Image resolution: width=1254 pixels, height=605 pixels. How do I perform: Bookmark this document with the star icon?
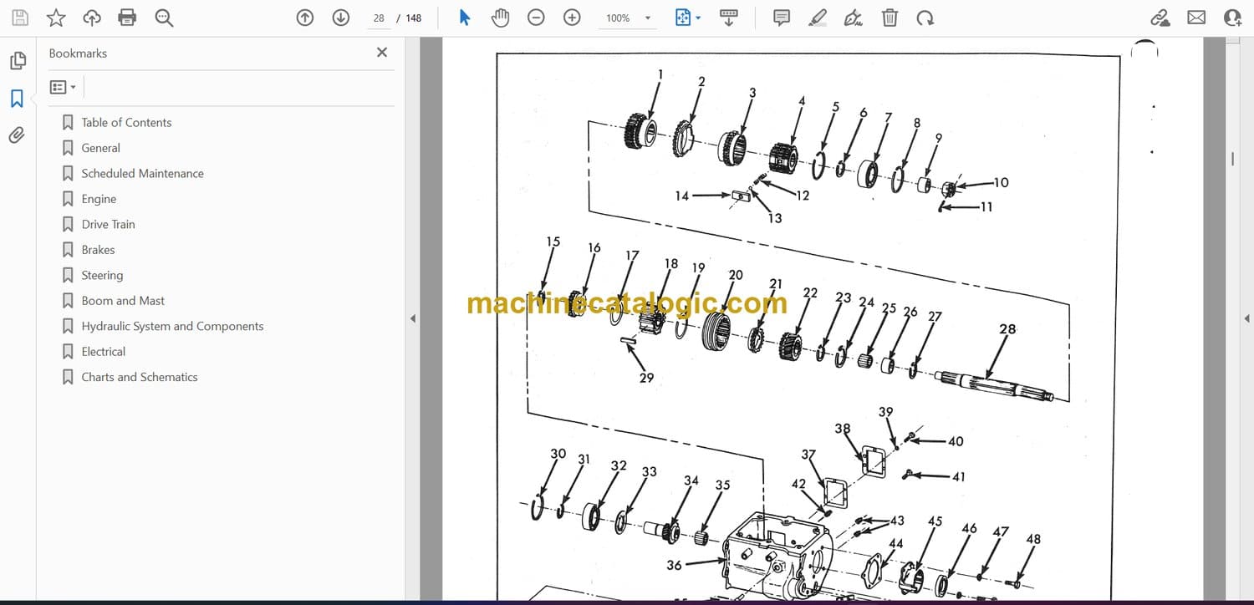pos(56,18)
